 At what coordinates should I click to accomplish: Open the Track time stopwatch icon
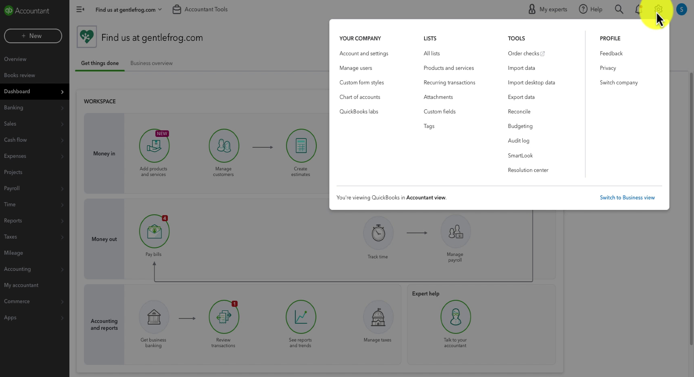378,233
